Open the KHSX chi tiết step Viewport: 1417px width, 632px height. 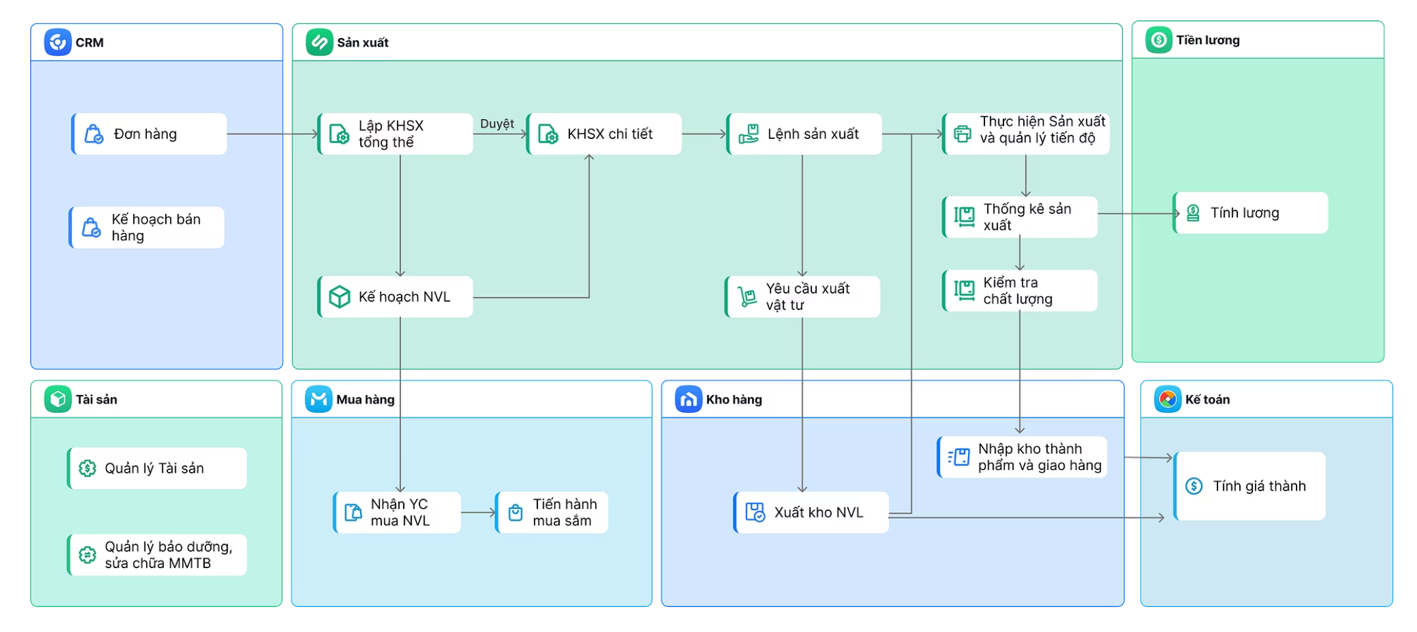[604, 134]
